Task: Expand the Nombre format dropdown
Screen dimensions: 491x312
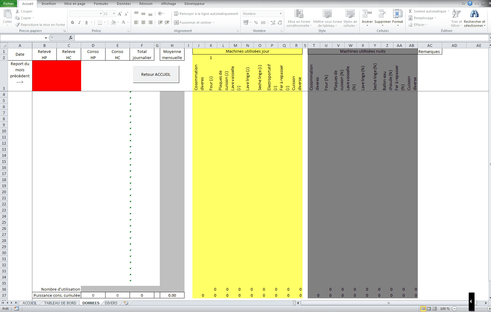Action: click(x=281, y=14)
